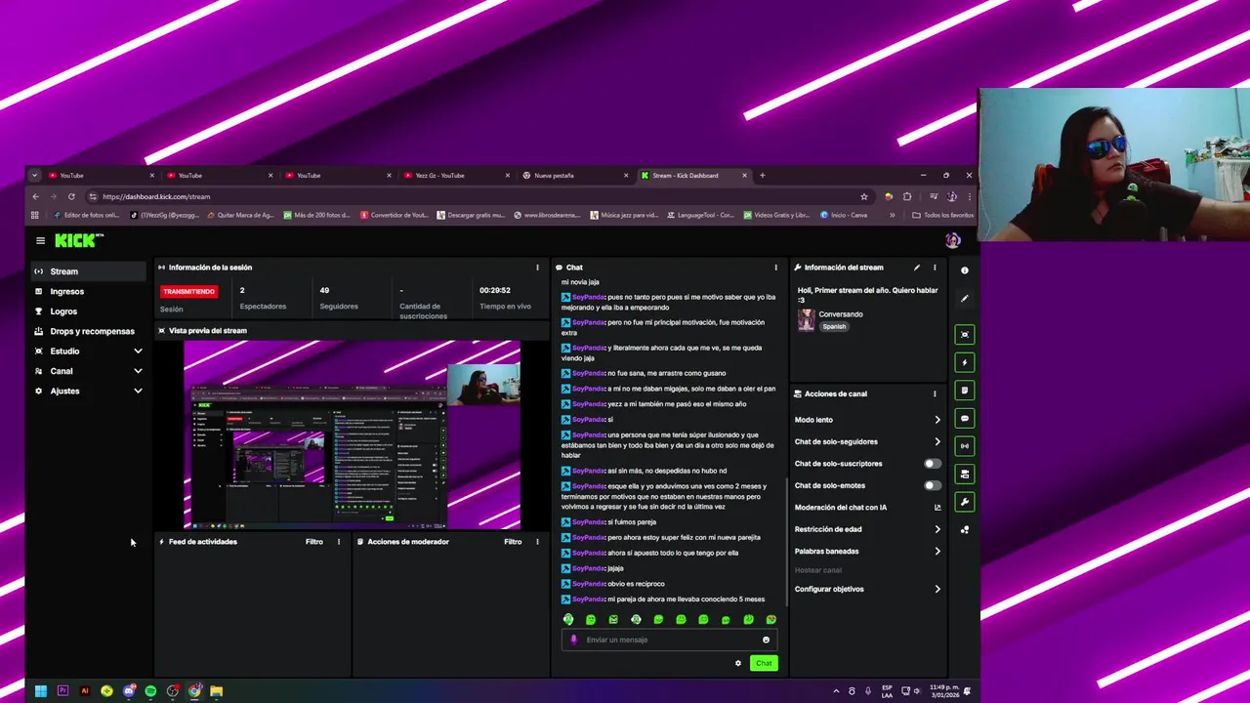1250x703 pixels.
Task: Edit stream info with the pencil icon in Información del stream
Action: click(917, 268)
